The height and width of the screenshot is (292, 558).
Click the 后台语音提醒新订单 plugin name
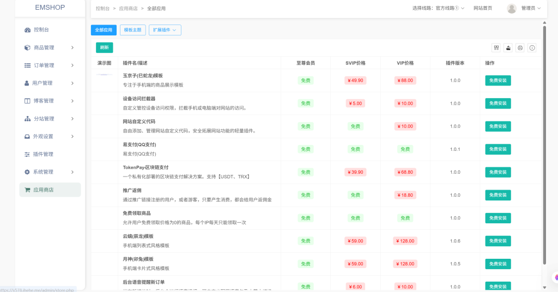(144, 282)
